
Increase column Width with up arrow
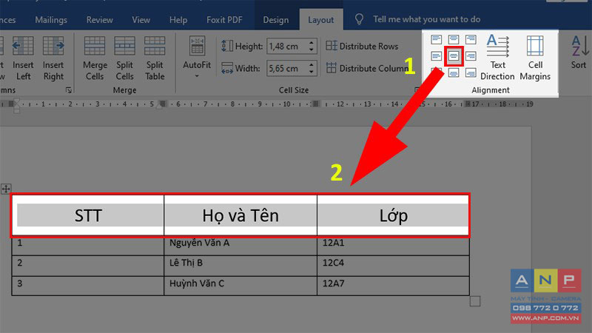pos(311,64)
